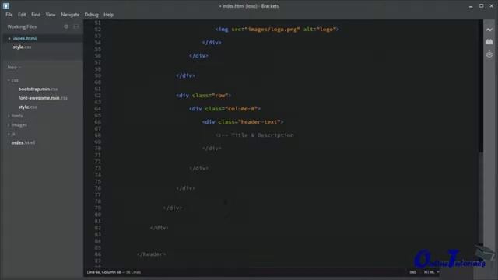Viewport: 498px width, 280px height.
Task: Select index.html in Working Files
Action: (x=25, y=38)
